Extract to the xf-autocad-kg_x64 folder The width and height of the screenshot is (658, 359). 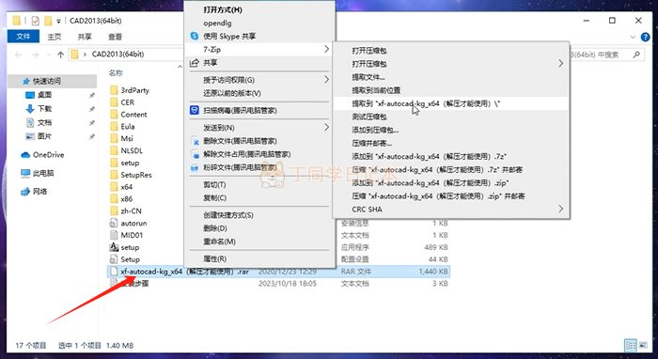pos(450,103)
